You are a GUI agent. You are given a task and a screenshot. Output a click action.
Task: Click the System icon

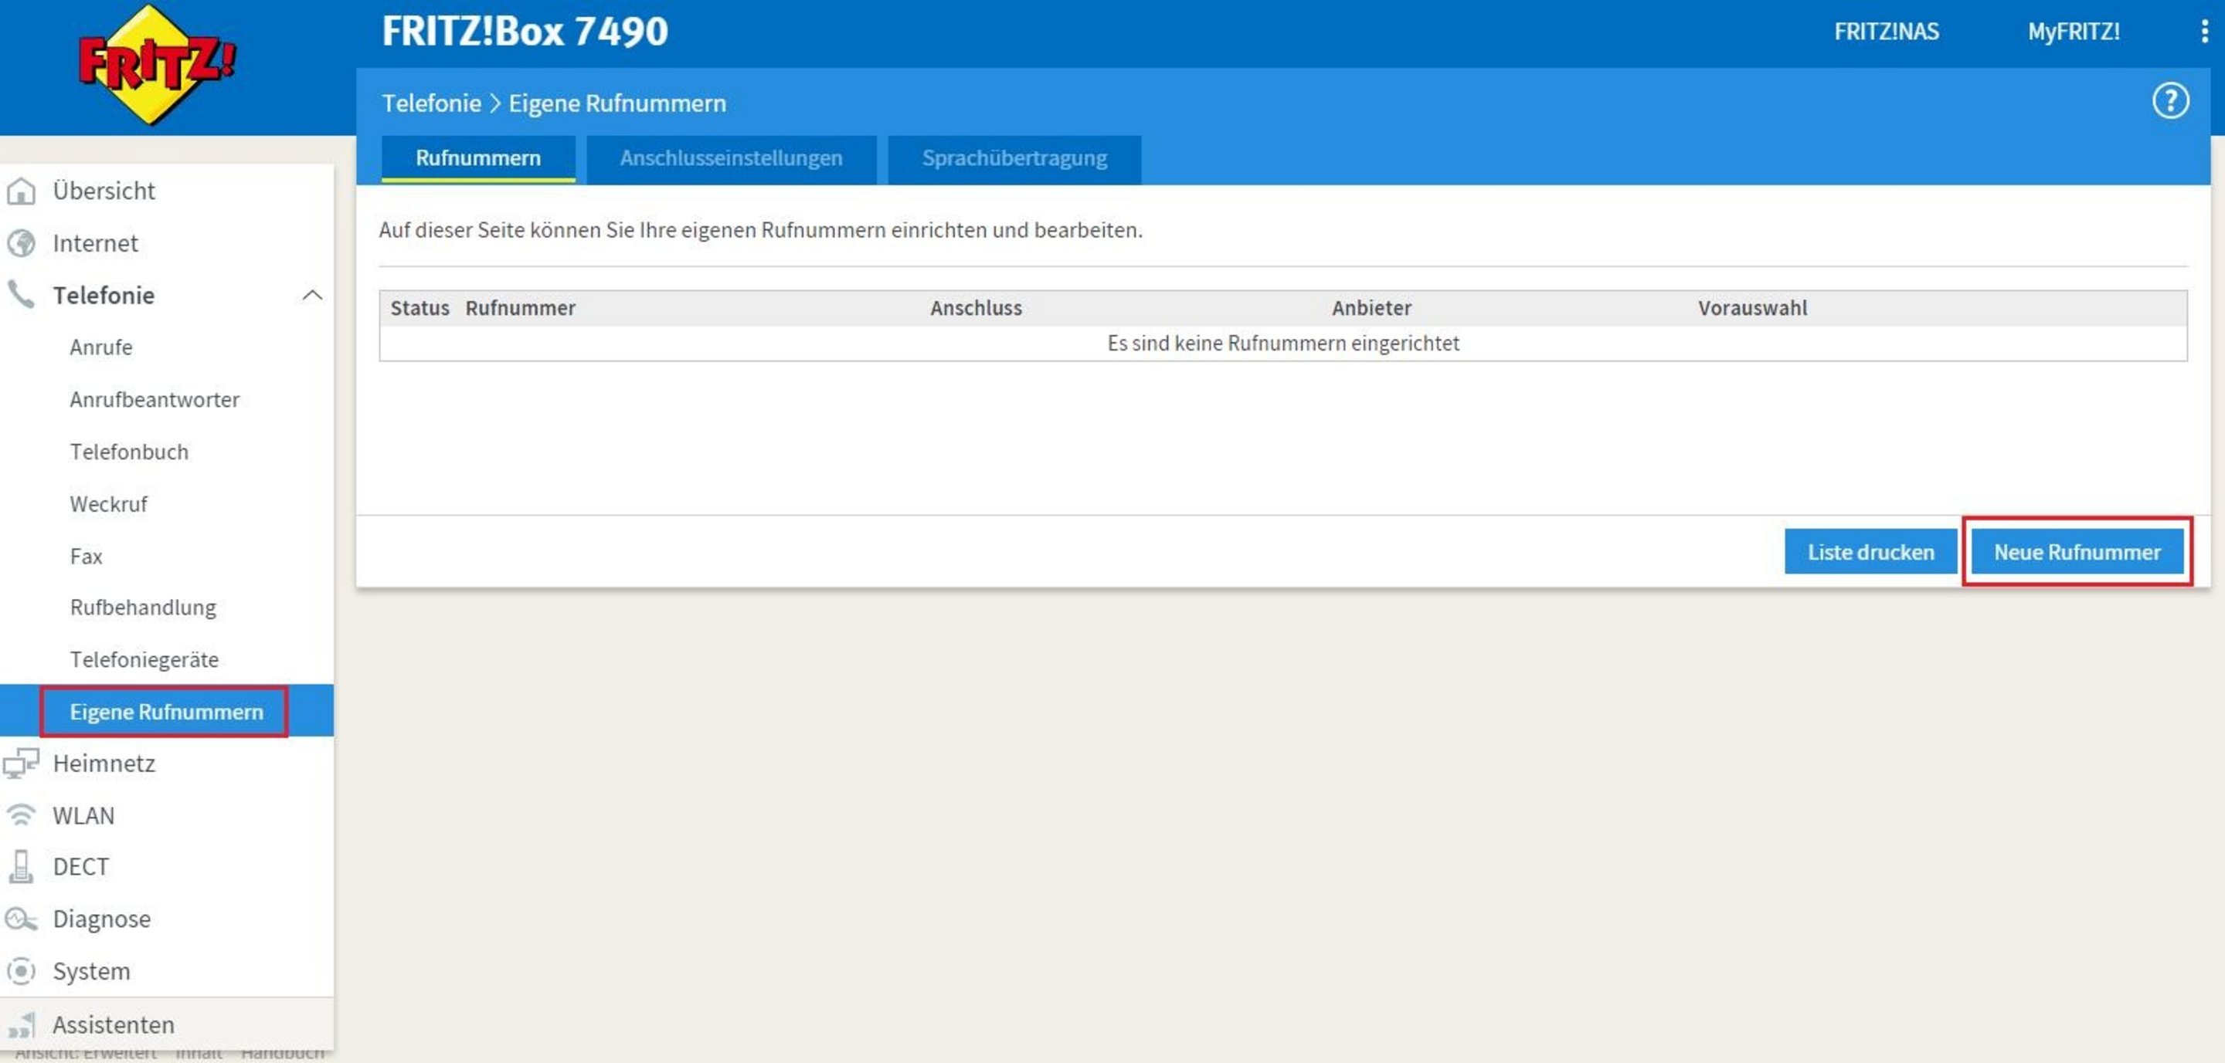tap(21, 972)
